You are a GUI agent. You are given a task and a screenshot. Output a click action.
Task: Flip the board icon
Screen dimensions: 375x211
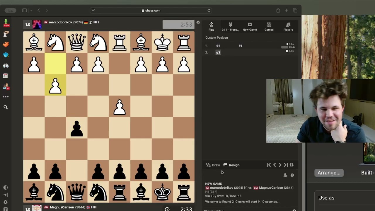tap(292, 165)
